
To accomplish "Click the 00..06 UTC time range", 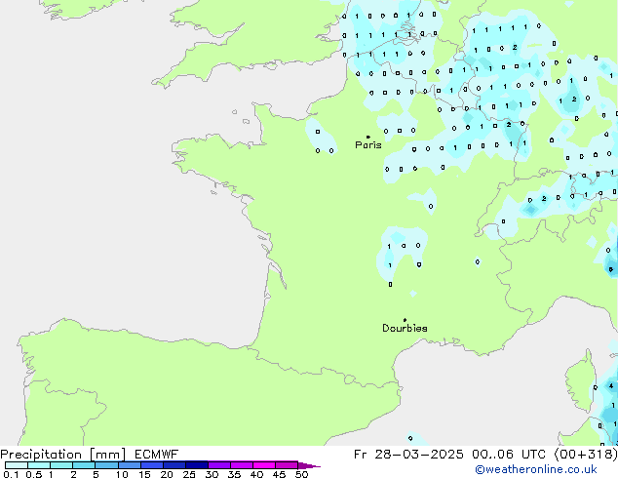I will [x=509, y=455].
